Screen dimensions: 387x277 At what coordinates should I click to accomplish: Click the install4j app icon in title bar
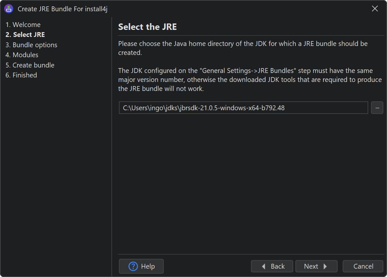click(x=9, y=9)
